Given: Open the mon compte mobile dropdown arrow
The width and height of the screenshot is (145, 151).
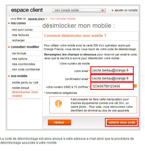Looking at the screenshot, I should point(103,10).
